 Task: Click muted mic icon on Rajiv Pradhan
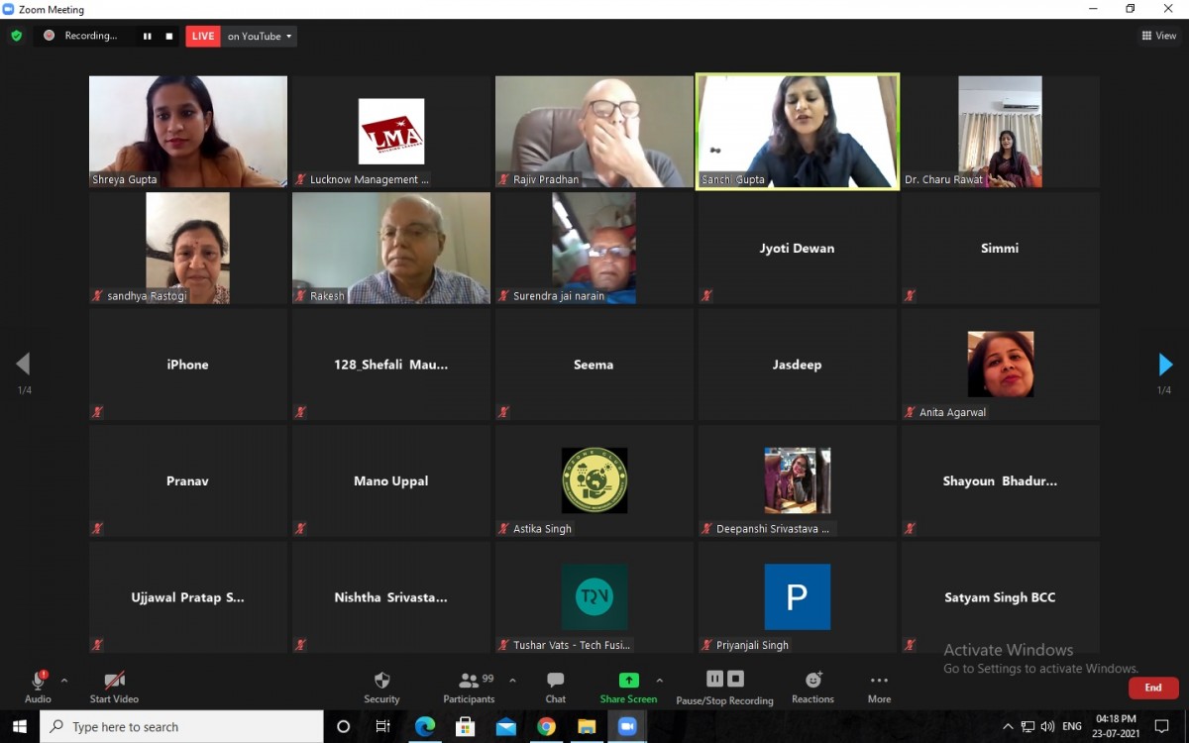[x=504, y=179]
